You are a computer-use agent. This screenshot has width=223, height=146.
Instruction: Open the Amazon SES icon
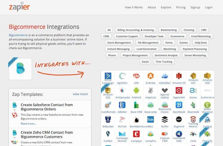[x=193, y=76]
